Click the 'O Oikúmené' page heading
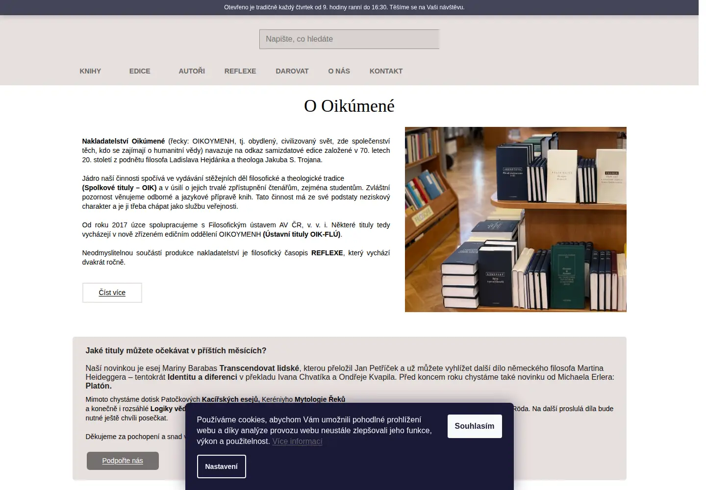Viewport: 706px width, 490px height. coord(349,106)
